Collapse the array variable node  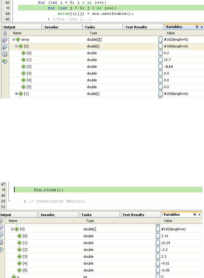pyautogui.click(x=14, y=39)
